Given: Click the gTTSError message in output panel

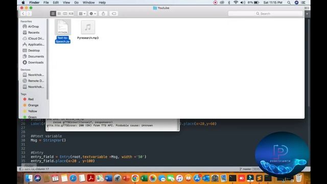Looking at the screenshot, I should click(x=100, y=125).
